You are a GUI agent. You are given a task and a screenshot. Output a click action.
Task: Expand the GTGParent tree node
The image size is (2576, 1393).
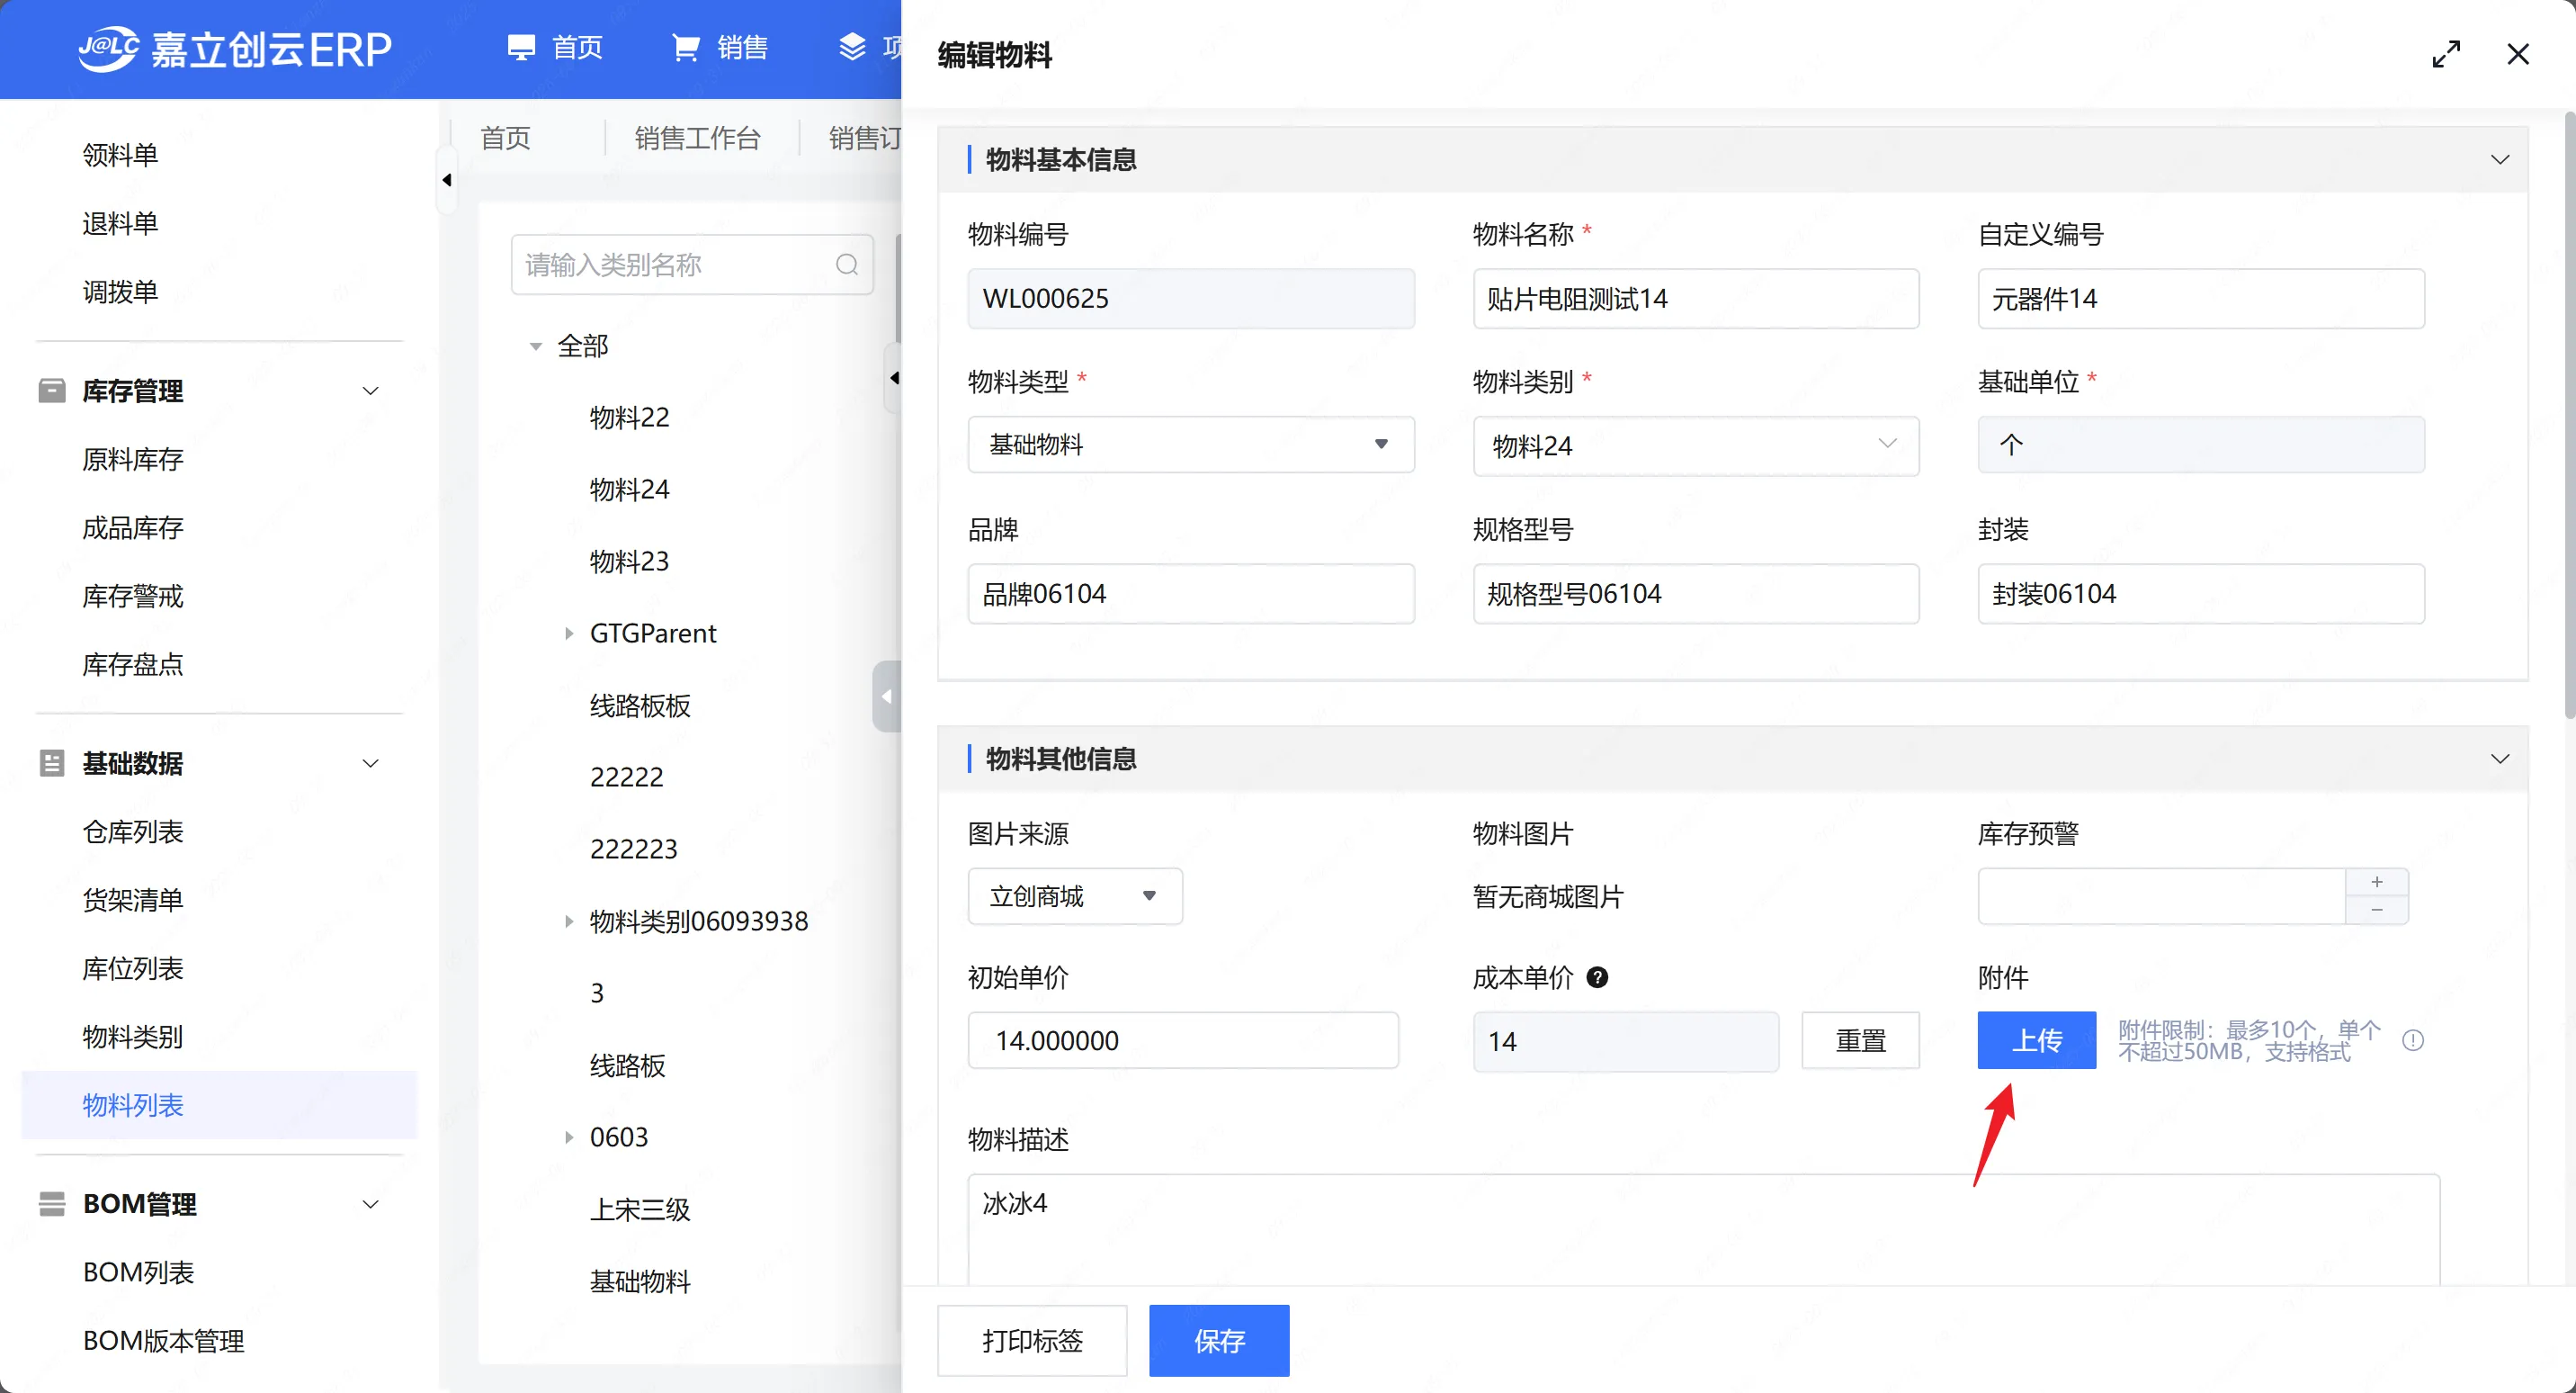pos(568,634)
